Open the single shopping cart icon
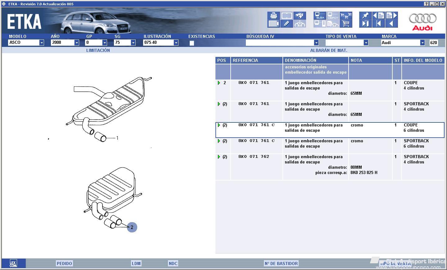The image size is (447, 270). click(x=346, y=24)
